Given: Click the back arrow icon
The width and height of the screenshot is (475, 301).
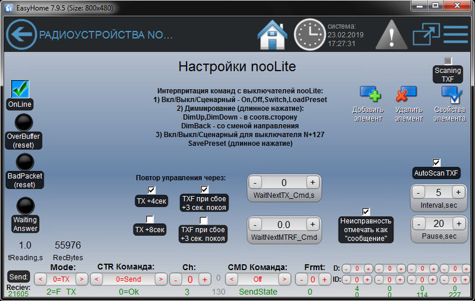Looking at the screenshot, I should click(x=21, y=34).
